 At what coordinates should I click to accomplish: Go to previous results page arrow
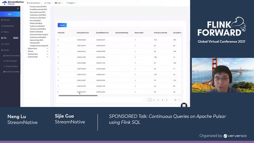(145, 100)
